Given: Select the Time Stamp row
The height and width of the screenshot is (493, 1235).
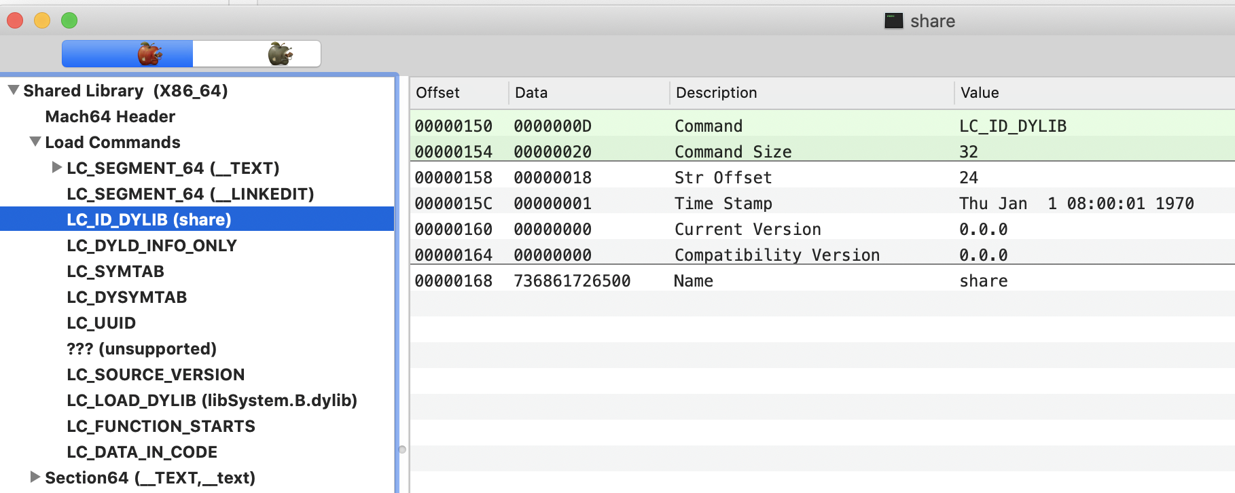Looking at the screenshot, I should (x=723, y=204).
